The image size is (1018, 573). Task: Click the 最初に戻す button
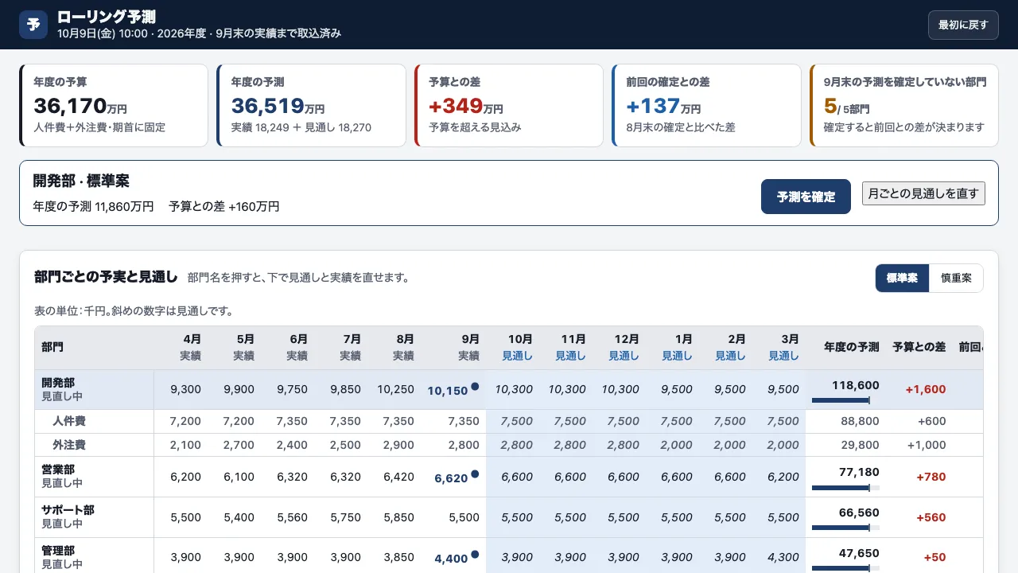pos(963,25)
